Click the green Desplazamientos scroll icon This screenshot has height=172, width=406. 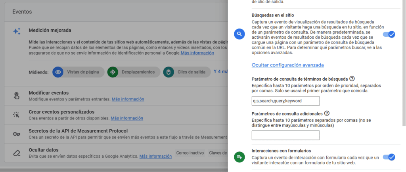coord(113,72)
